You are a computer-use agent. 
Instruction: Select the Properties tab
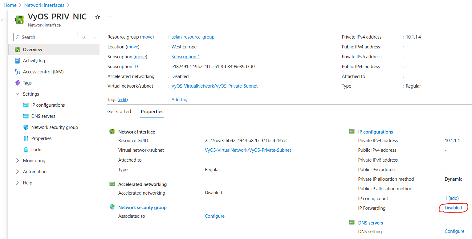pos(152,112)
